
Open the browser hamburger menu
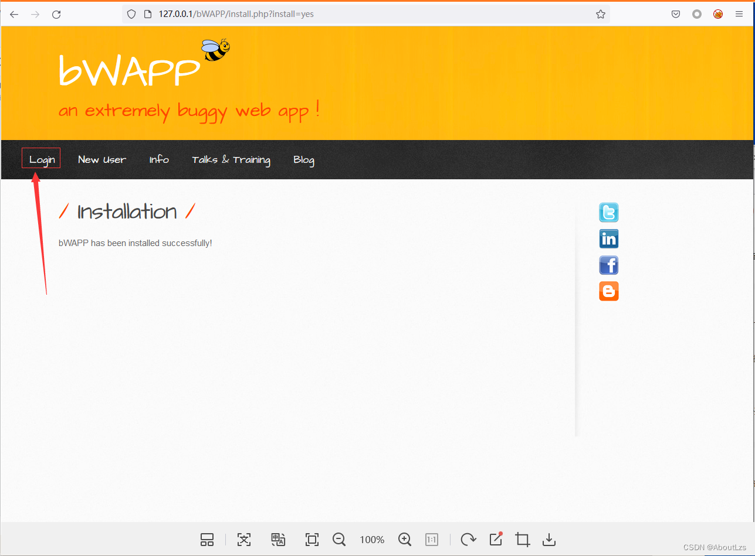tap(739, 14)
